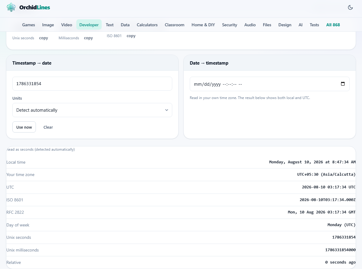Image resolution: width=362 pixels, height=269 pixels.
Task: Show All 868 tools
Action: click(x=333, y=25)
